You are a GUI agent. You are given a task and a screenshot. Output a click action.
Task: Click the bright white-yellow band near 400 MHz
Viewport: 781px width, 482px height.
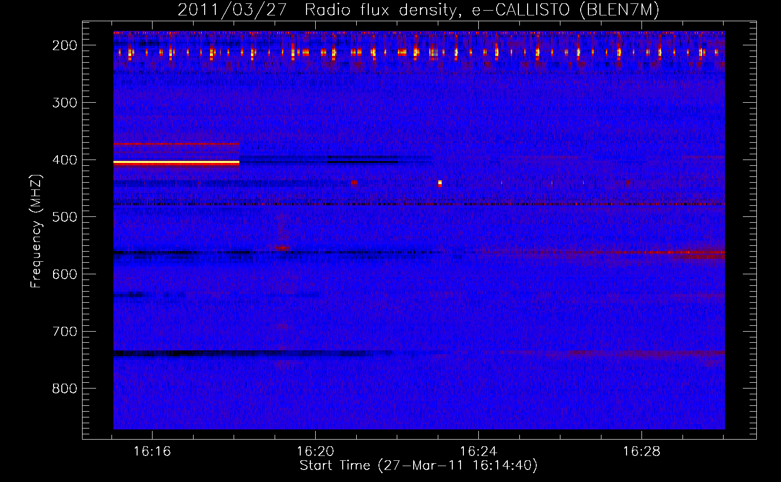(176, 163)
